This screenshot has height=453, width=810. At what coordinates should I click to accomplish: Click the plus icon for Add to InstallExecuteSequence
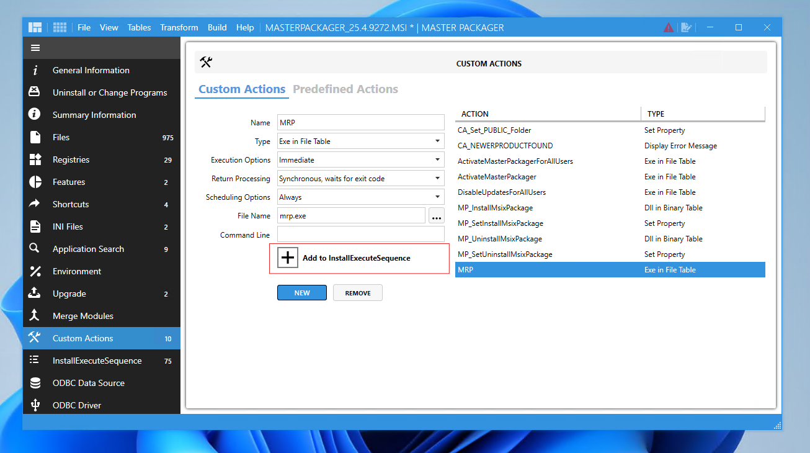click(x=288, y=258)
